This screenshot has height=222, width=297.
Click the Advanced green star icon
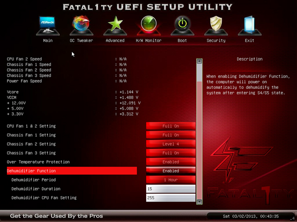coord(115,26)
